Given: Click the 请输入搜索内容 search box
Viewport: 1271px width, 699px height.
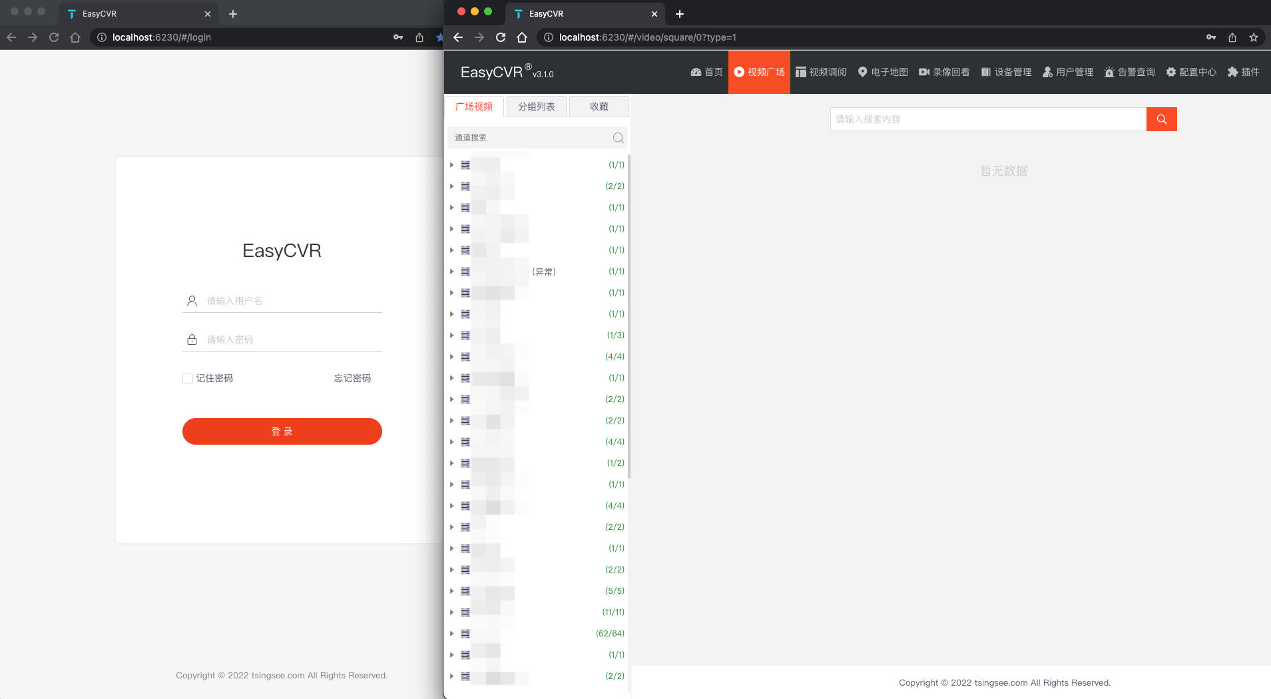Looking at the screenshot, I should [x=988, y=119].
